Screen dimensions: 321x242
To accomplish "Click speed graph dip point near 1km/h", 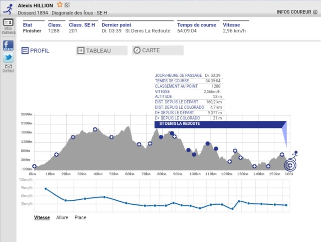I will click(232, 209).
